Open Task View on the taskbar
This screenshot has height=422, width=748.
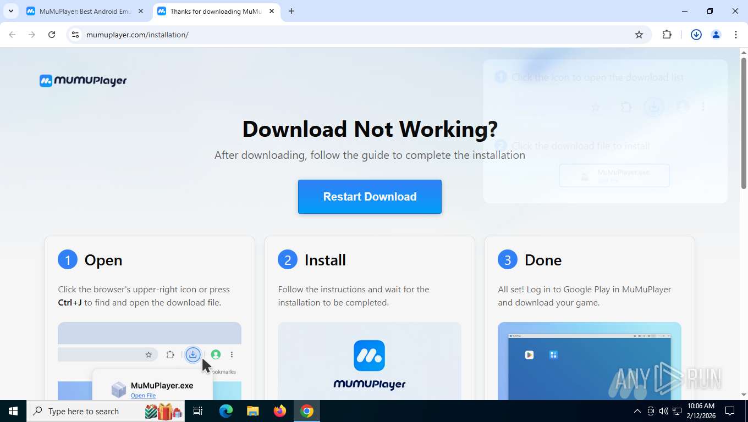point(198,411)
